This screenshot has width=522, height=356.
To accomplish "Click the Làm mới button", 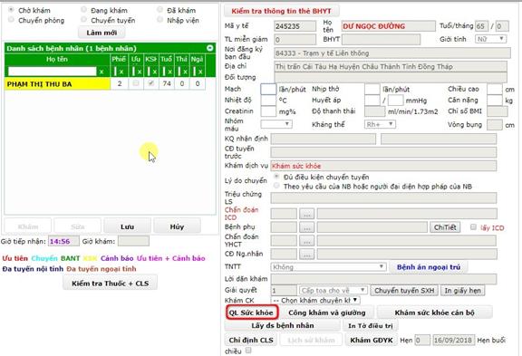I will coord(101,33).
